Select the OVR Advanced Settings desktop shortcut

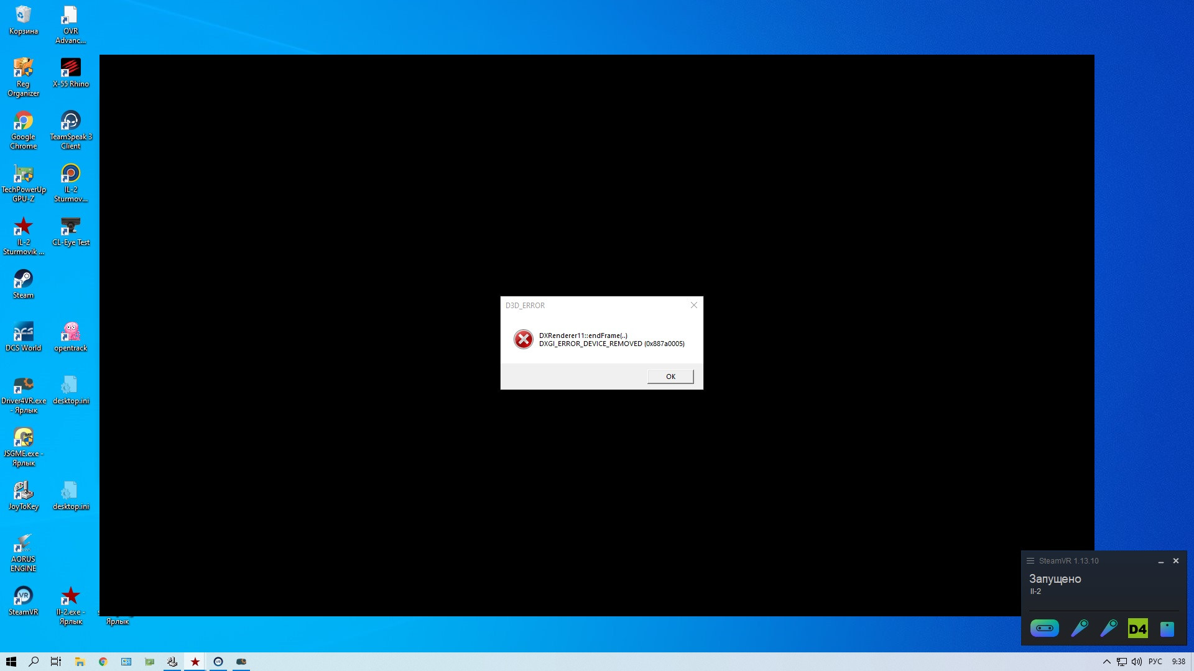click(70, 25)
